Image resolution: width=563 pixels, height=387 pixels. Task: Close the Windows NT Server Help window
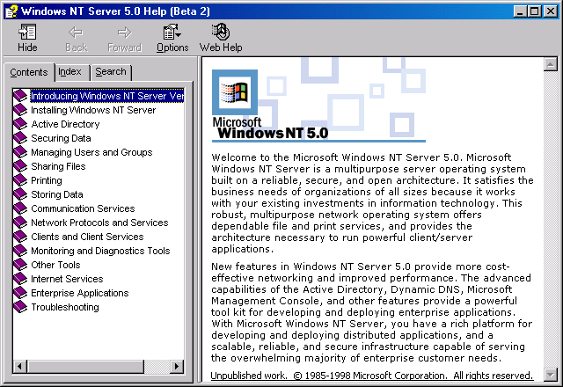(550, 11)
